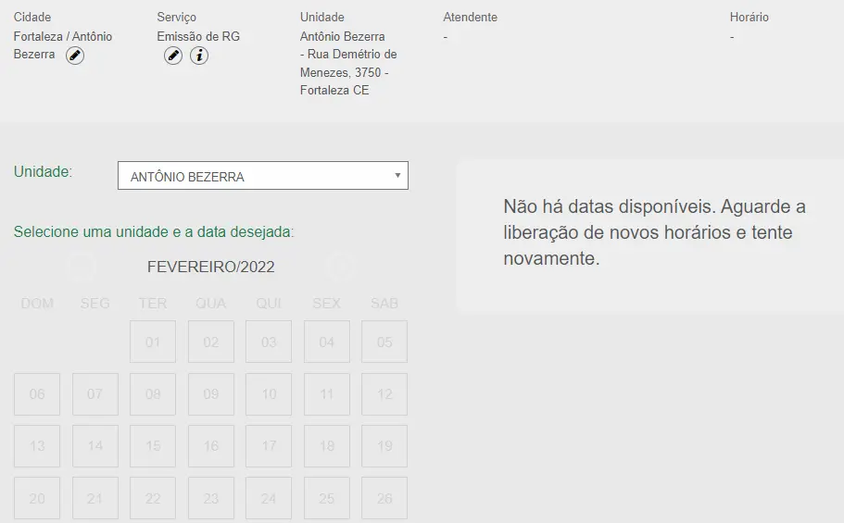Select day 20 in the calendar
Screen dimensions: 844x523
point(37,498)
